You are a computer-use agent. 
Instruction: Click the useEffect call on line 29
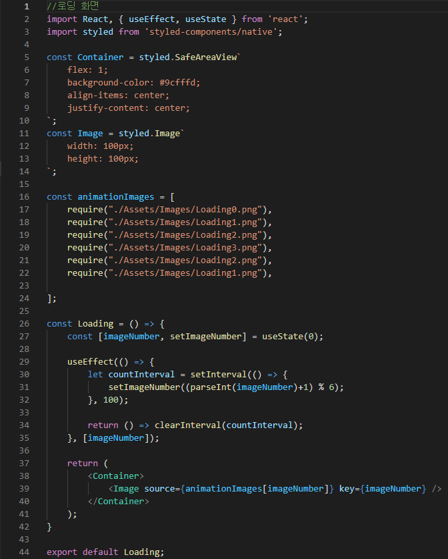coord(91,362)
